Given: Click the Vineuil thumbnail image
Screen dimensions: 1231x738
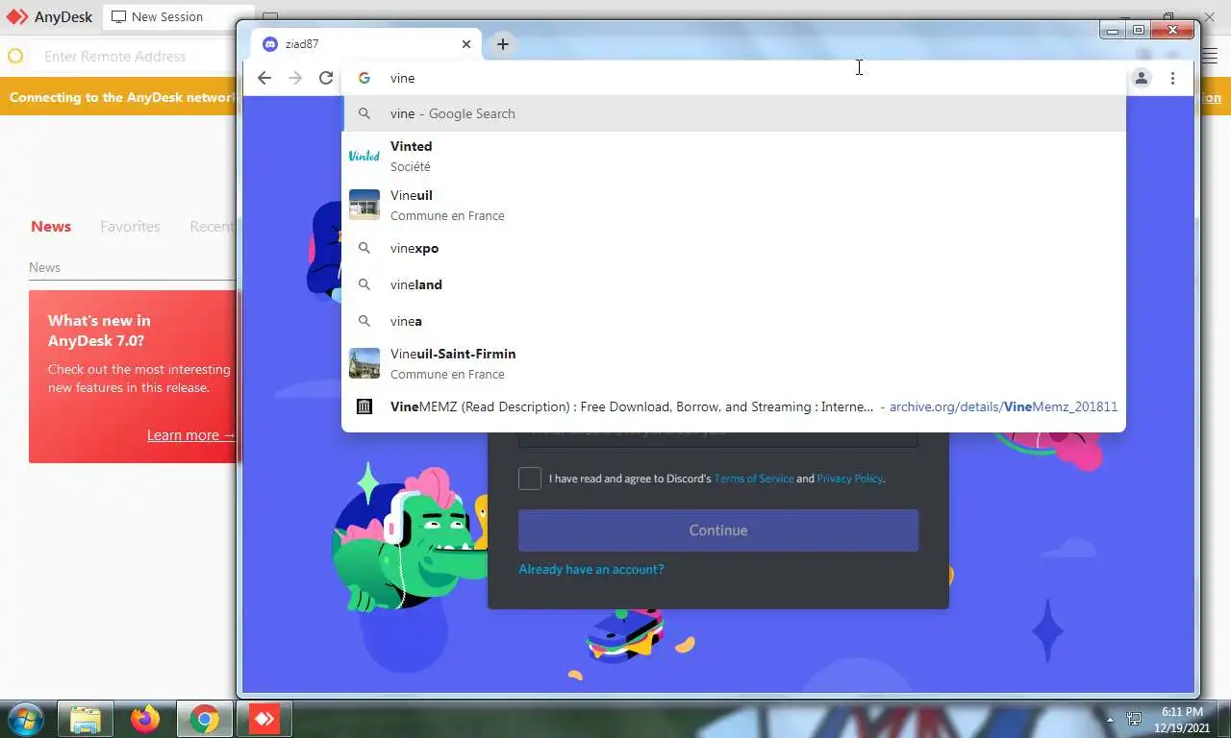Looking at the screenshot, I should pyautogui.click(x=364, y=205).
